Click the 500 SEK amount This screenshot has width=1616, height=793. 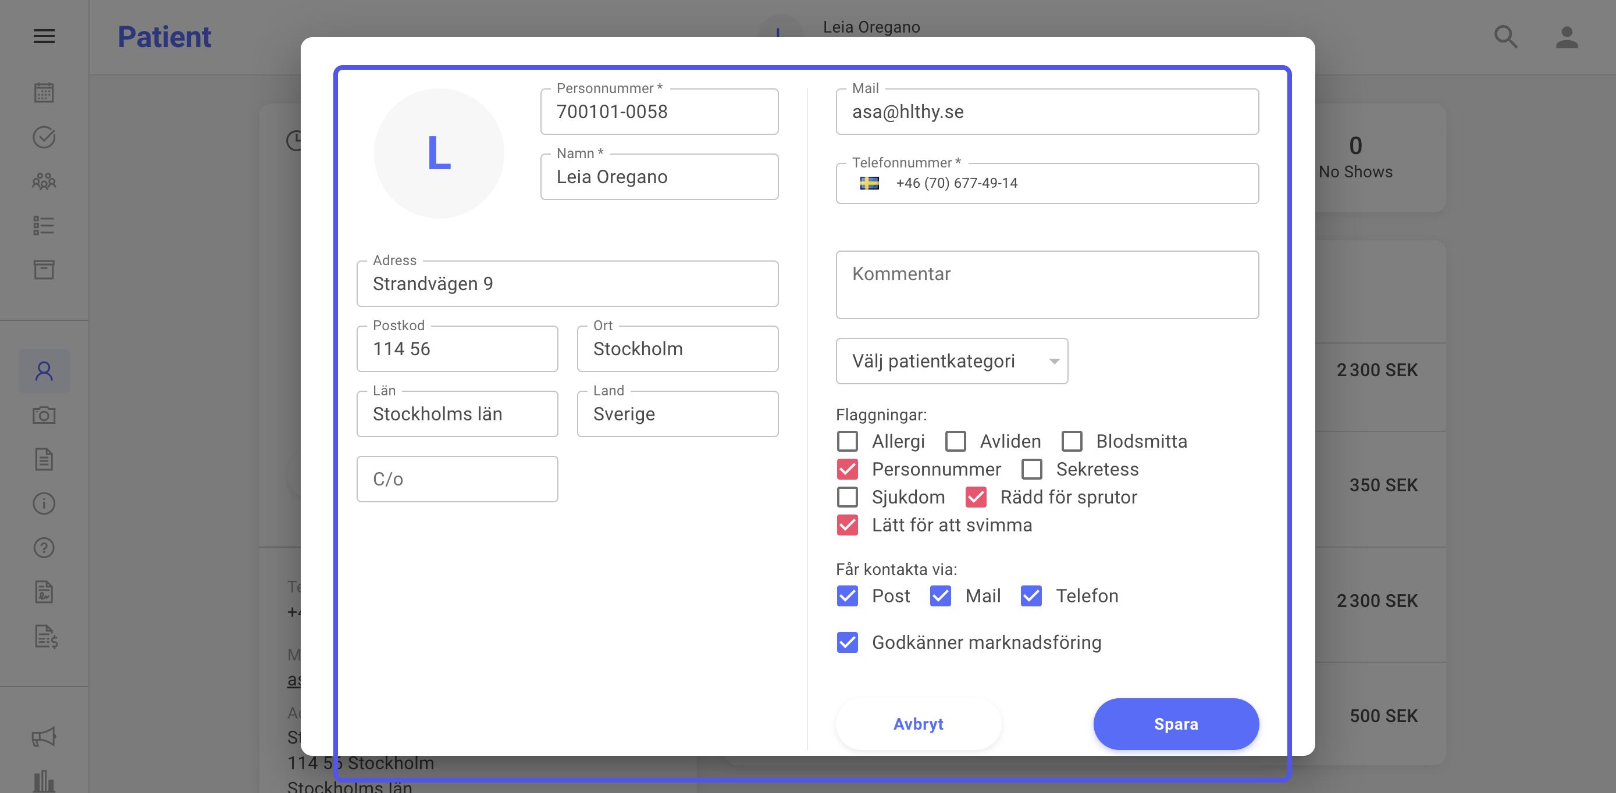coord(1383,716)
